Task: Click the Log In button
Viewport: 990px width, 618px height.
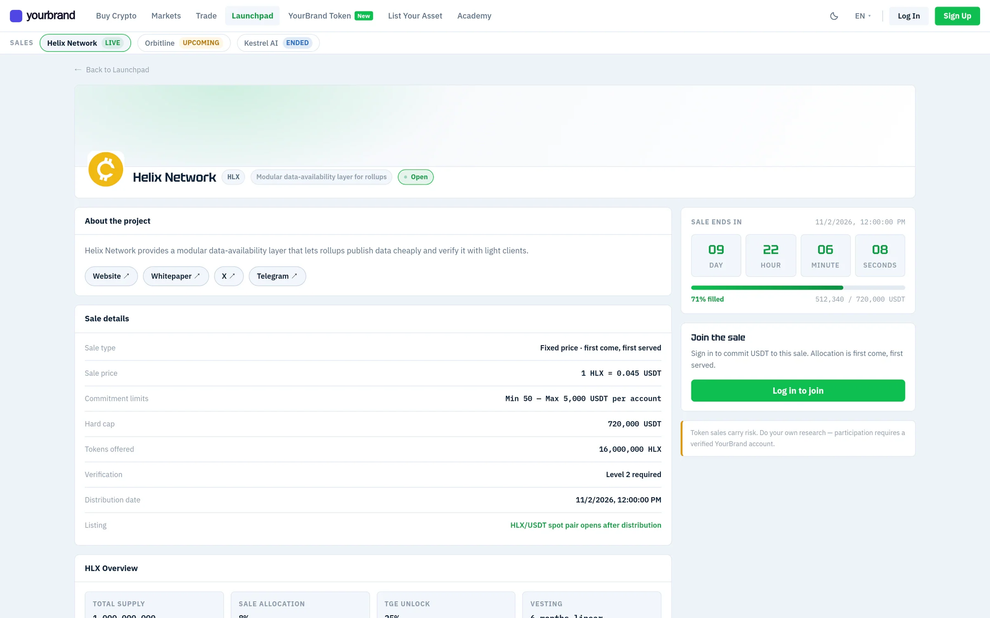Action: click(x=908, y=16)
